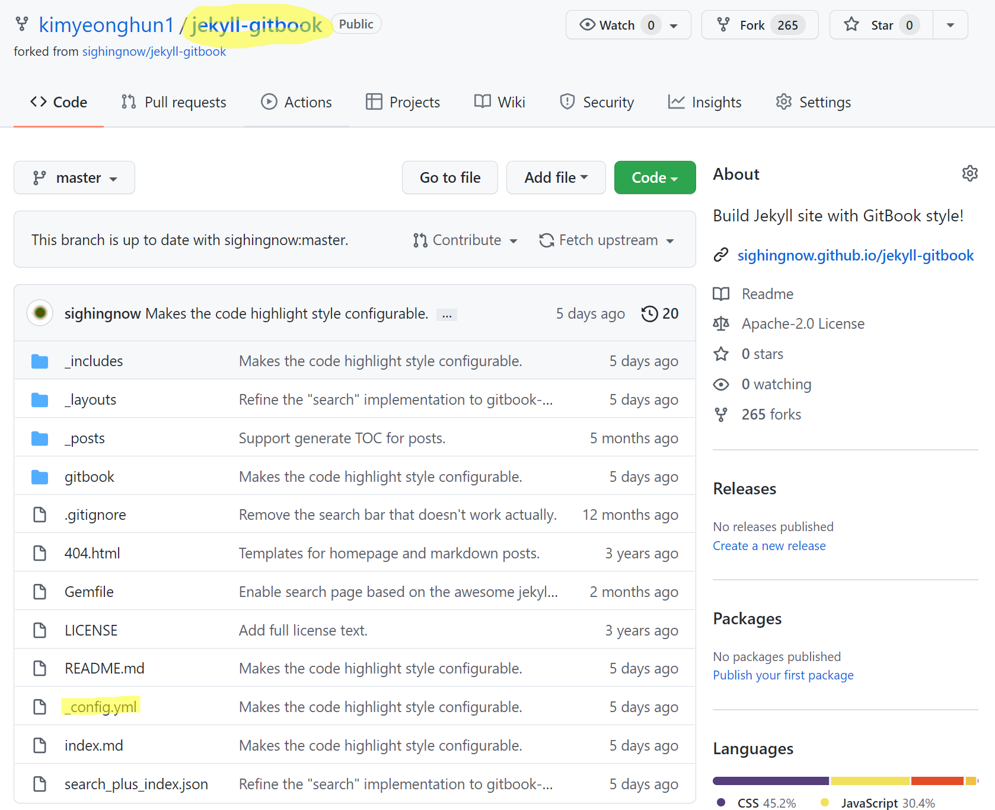Image resolution: width=995 pixels, height=810 pixels.
Task: Click the README.md file icon
Action: pos(40,668)
